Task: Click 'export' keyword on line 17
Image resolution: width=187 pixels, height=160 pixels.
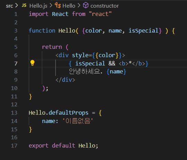Action: 39,146
